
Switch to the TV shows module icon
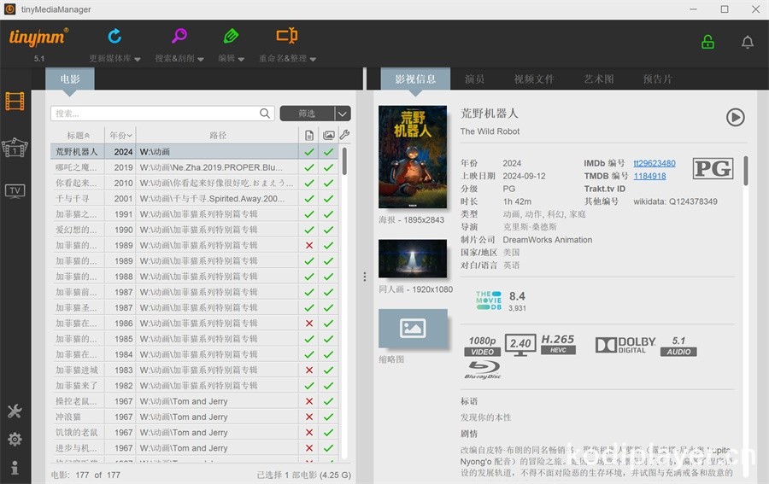tap(15, 190)
